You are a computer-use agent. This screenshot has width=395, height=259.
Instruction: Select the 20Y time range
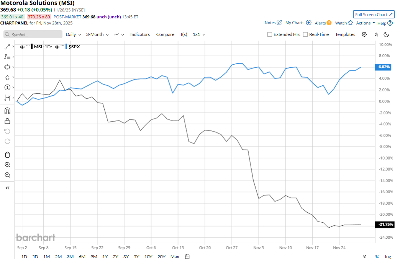pyautogui.click(x=161, y=256)
